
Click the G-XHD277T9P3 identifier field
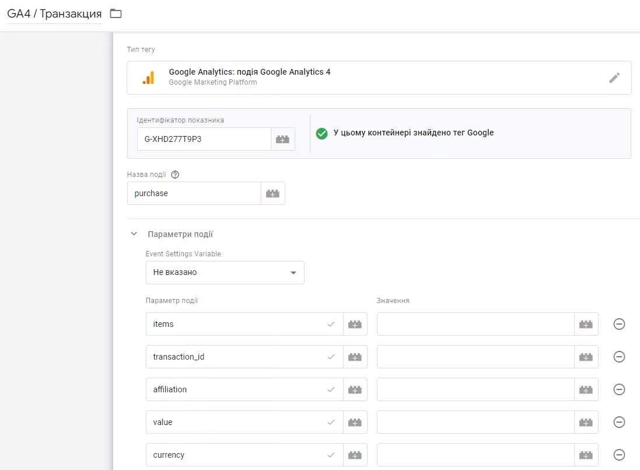click(x=204, y=139)
